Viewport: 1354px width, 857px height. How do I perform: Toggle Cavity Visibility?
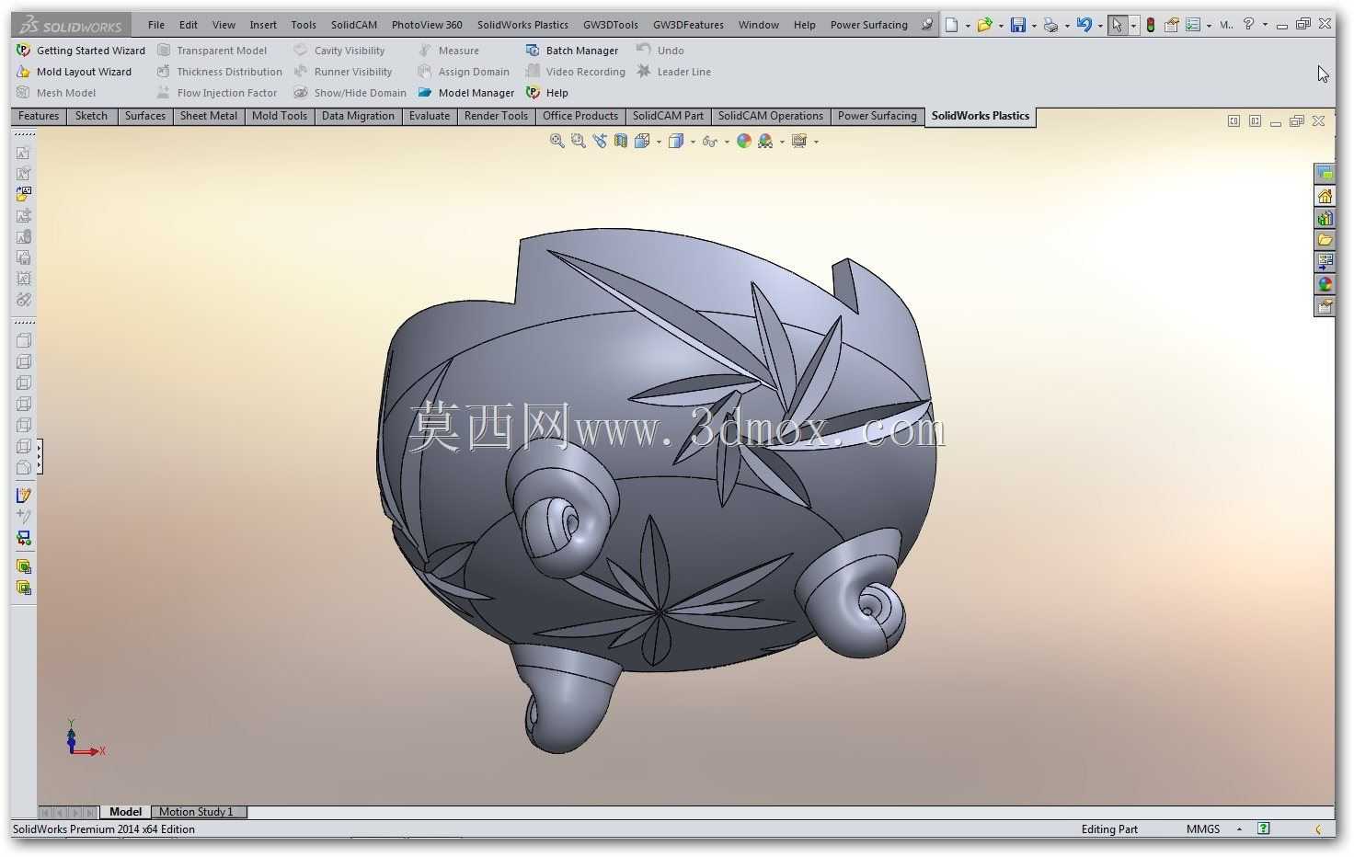click(x=339, y=51)
